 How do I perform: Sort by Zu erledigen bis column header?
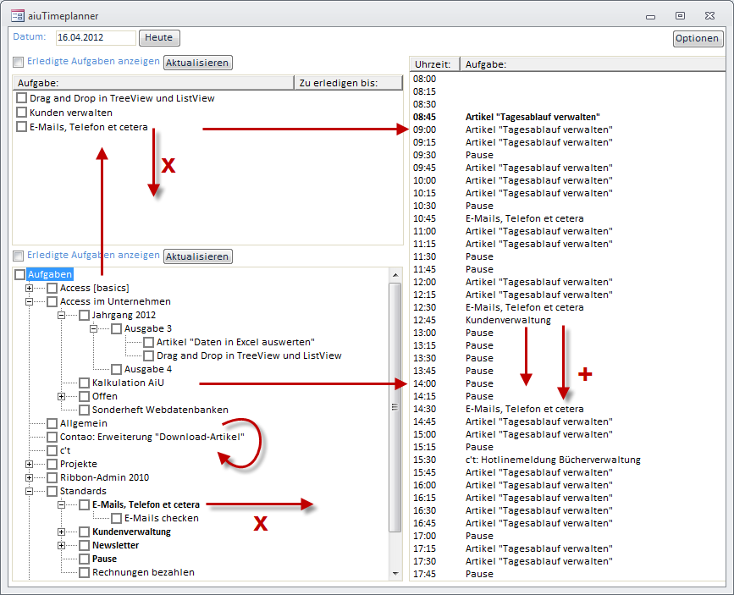pyautogui.click(x=347, y=83)
